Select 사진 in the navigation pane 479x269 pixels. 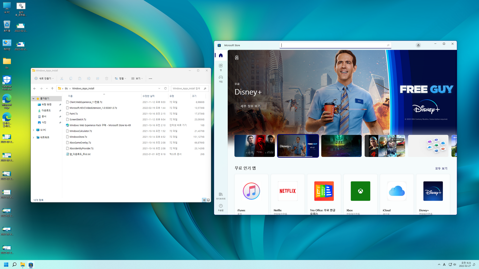pos(44,122)
